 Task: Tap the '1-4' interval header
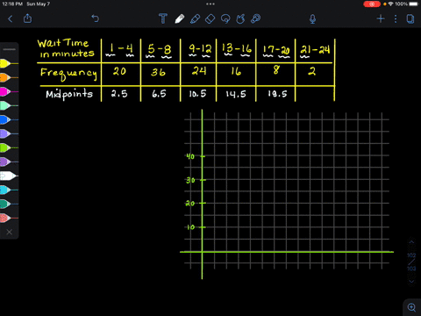120,49
